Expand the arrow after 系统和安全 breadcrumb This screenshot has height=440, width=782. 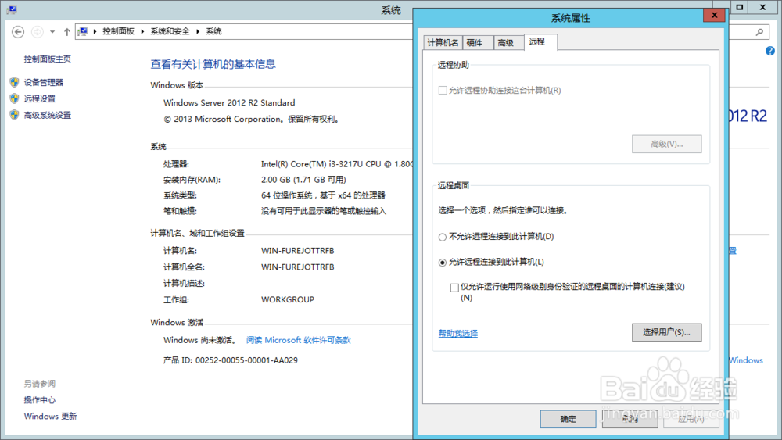click(x=198, y=31)
